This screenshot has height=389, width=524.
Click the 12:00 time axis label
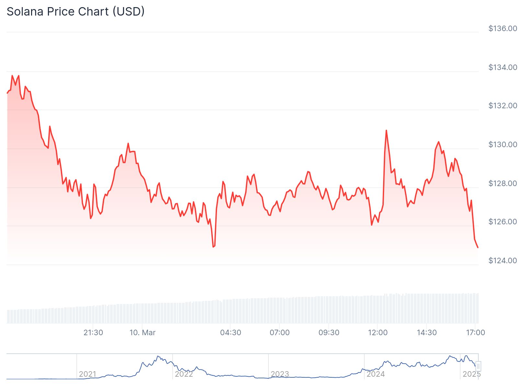[378, 333]
